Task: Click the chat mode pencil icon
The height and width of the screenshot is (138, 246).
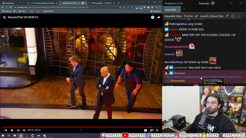Action: (227, 16)
